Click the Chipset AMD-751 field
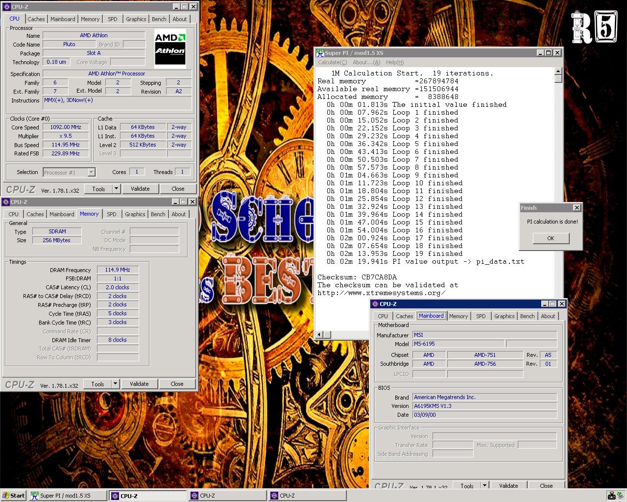Screen dimensions: 627x502 [x=485, y=355]
